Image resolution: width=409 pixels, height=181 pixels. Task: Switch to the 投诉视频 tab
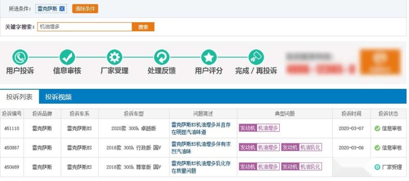[59, 97]
